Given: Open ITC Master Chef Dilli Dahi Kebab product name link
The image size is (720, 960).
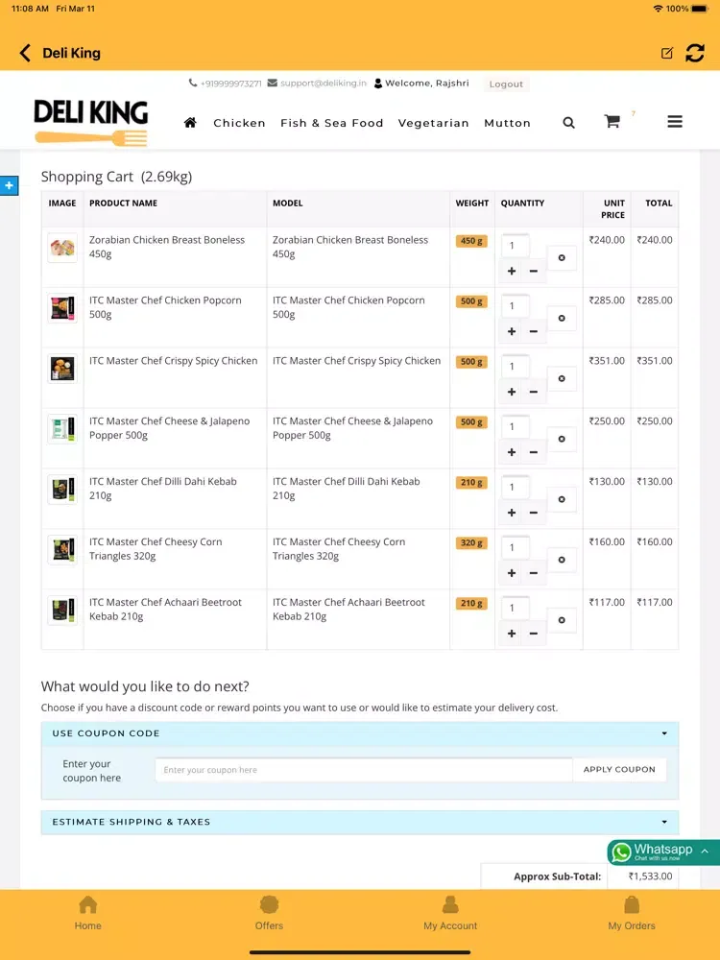Looking at the screenshot, I should [x=163, y=489].
